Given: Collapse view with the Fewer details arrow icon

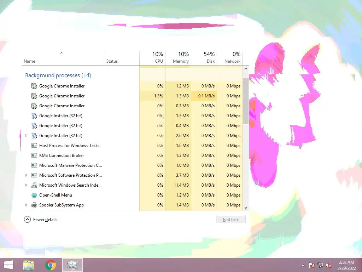Looking at the screenshot, I should tap(27, 220).
